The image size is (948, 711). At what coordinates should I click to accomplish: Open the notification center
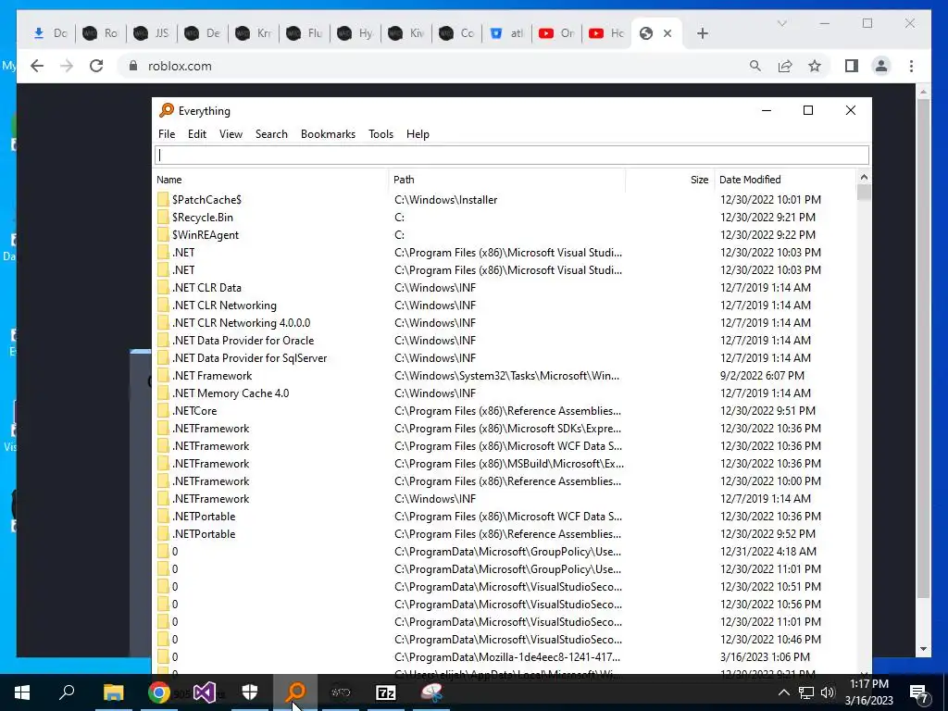click(919, 693)
